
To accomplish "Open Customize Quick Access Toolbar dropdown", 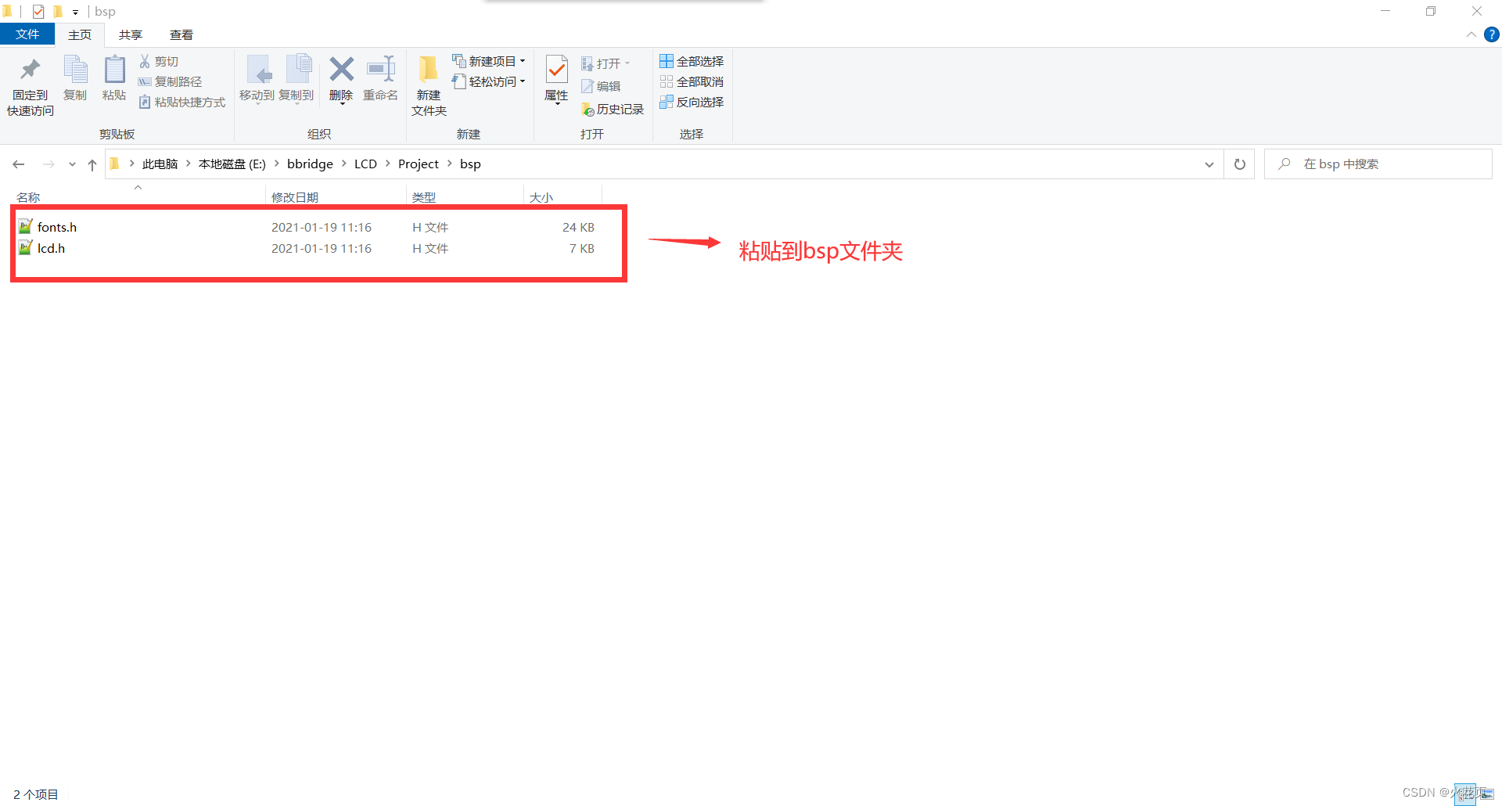I will [x=75, y=13].
